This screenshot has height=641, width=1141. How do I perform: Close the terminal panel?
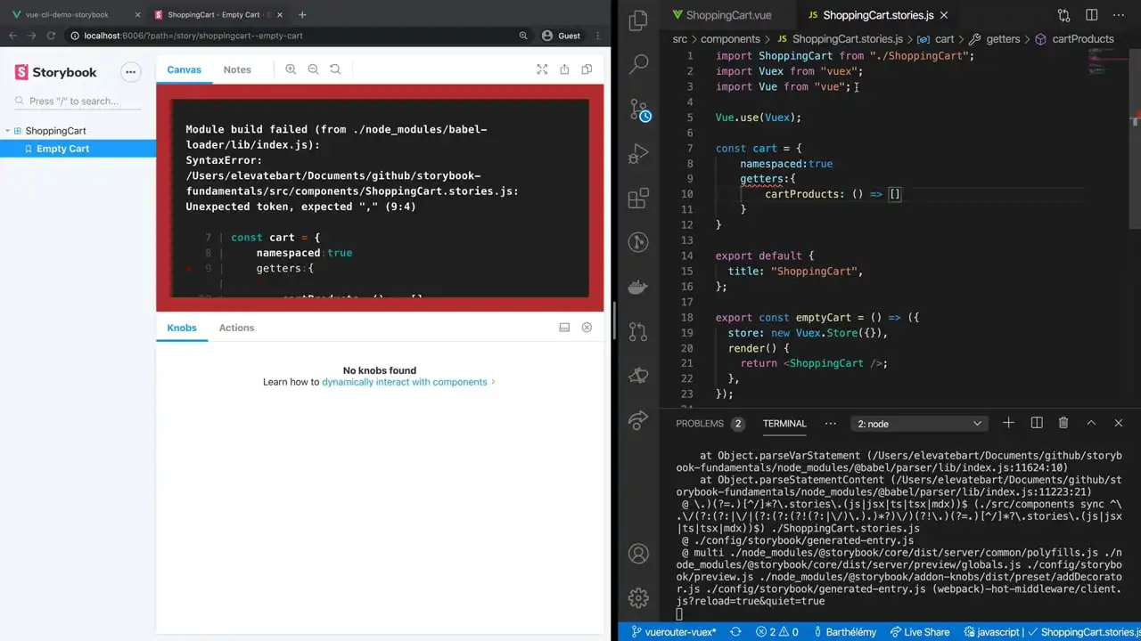[x=1119, y=423]
